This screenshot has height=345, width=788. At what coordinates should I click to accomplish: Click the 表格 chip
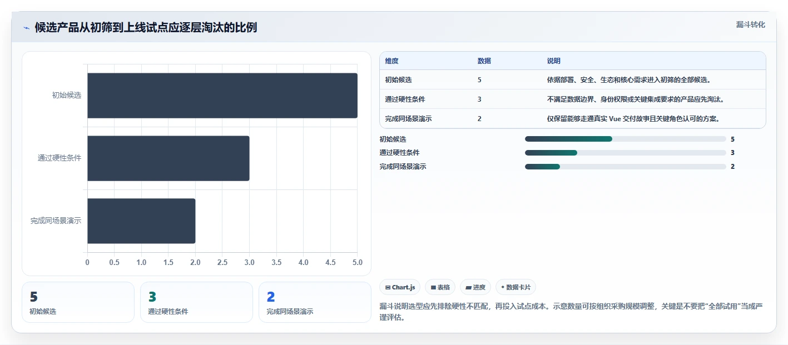click(x=440, y=287)
